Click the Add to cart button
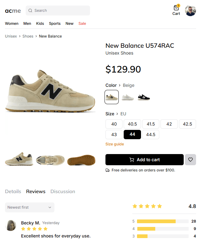This screenshot has height=248, width=201. coord(144,160)
